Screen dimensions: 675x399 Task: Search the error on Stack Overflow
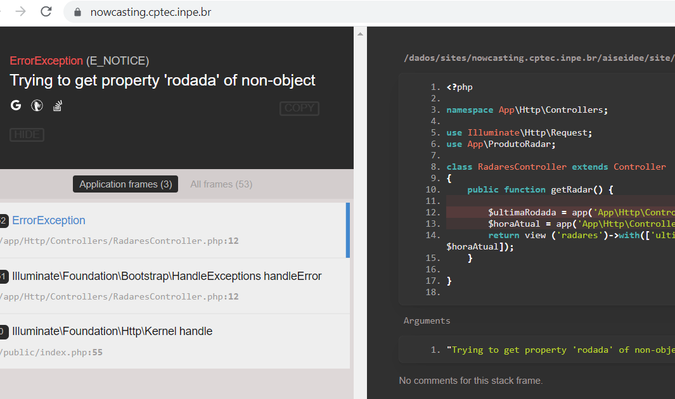click(58, 105)
